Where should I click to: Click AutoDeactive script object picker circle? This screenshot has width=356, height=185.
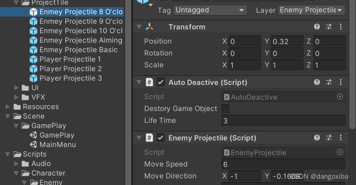(340, 97)
